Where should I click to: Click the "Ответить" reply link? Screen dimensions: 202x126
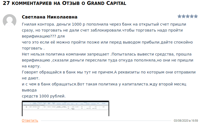[30, 121]
